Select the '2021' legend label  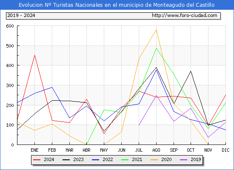(x=137, y=159)
